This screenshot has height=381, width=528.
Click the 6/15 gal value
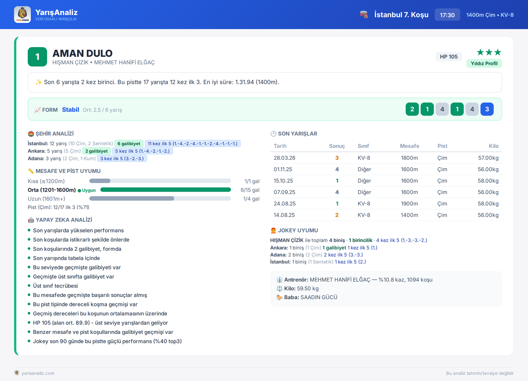[250, 190]
